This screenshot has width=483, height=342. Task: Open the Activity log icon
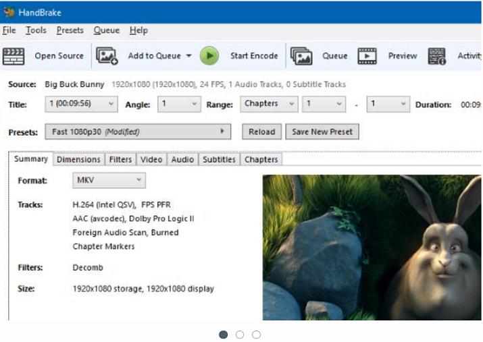tap(437, 56)
